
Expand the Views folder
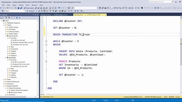point(4,79)
